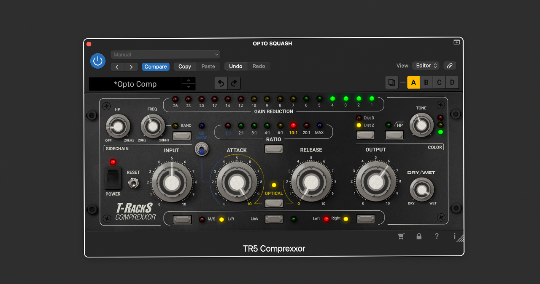The image size is (540, 284).
Task: Toggle the sidechain BAND button
Action: (182, 135)
